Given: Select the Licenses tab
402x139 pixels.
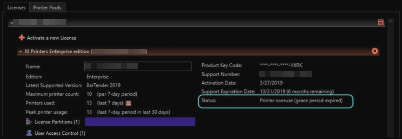Looking at the screenshot, I should (x=16, y=7).
